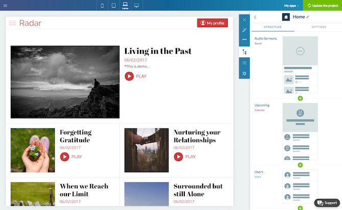
Task: Open the structure tree tool in sidebar
Action: coord(245,52)
